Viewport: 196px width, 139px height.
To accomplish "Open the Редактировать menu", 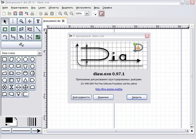I will click(x=20, y=8).
